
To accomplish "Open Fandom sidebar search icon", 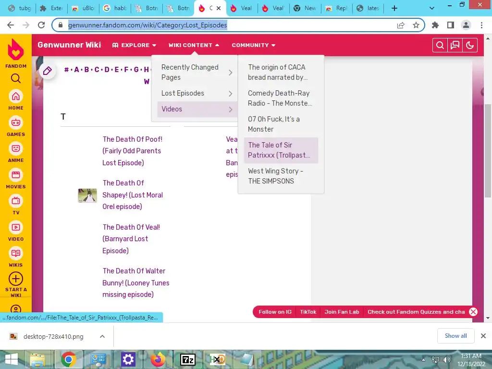I will click(x=16, y=78).
